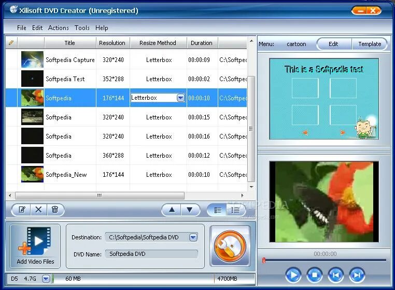
Task: Jump to next chapter in preview
Action: click(357, 275)
